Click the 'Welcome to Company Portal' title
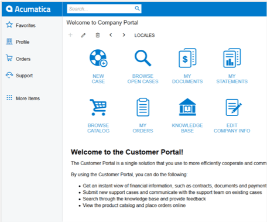The width and height of the screenshot is (267, 222). pos(102,23)
